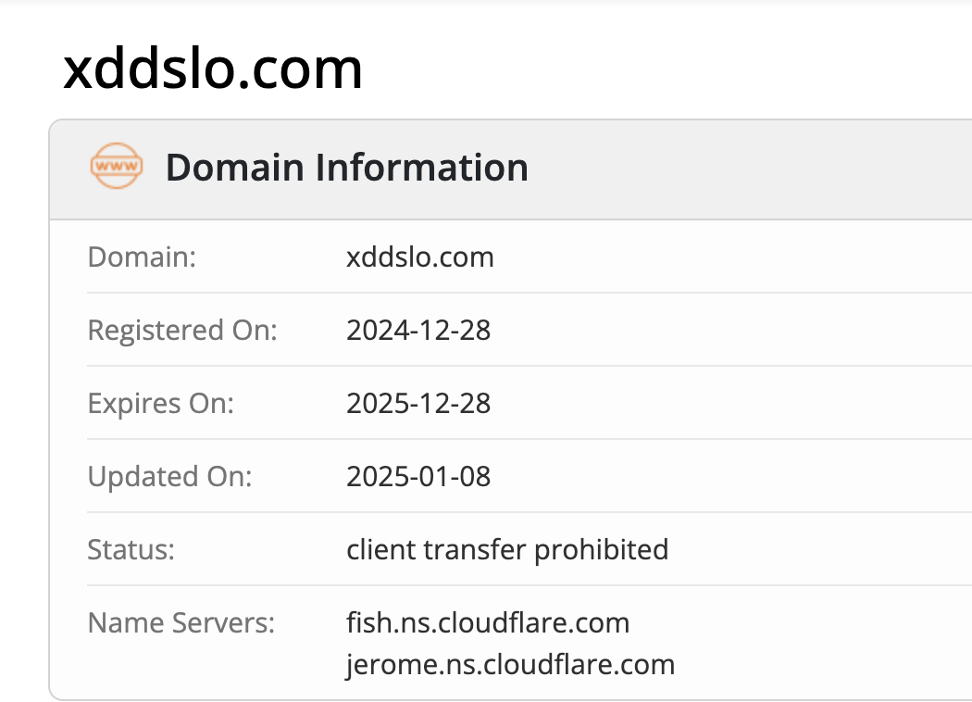Image resolution: width=972 pixels, height=702 pixels.
Task: Click the jerome.ns.cloudflare.com name server
Action: [510, 664]
